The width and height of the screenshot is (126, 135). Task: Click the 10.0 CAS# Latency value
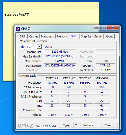coord(102,87)
